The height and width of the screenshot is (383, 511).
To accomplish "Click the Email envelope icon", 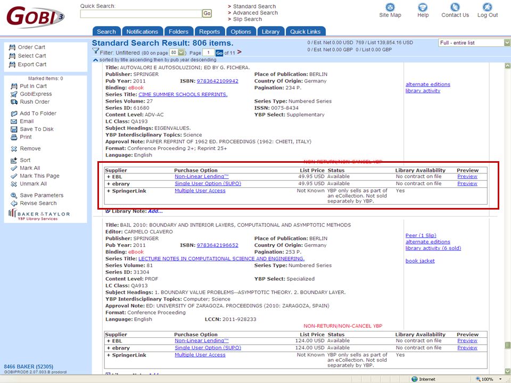I will coord(14,121).
